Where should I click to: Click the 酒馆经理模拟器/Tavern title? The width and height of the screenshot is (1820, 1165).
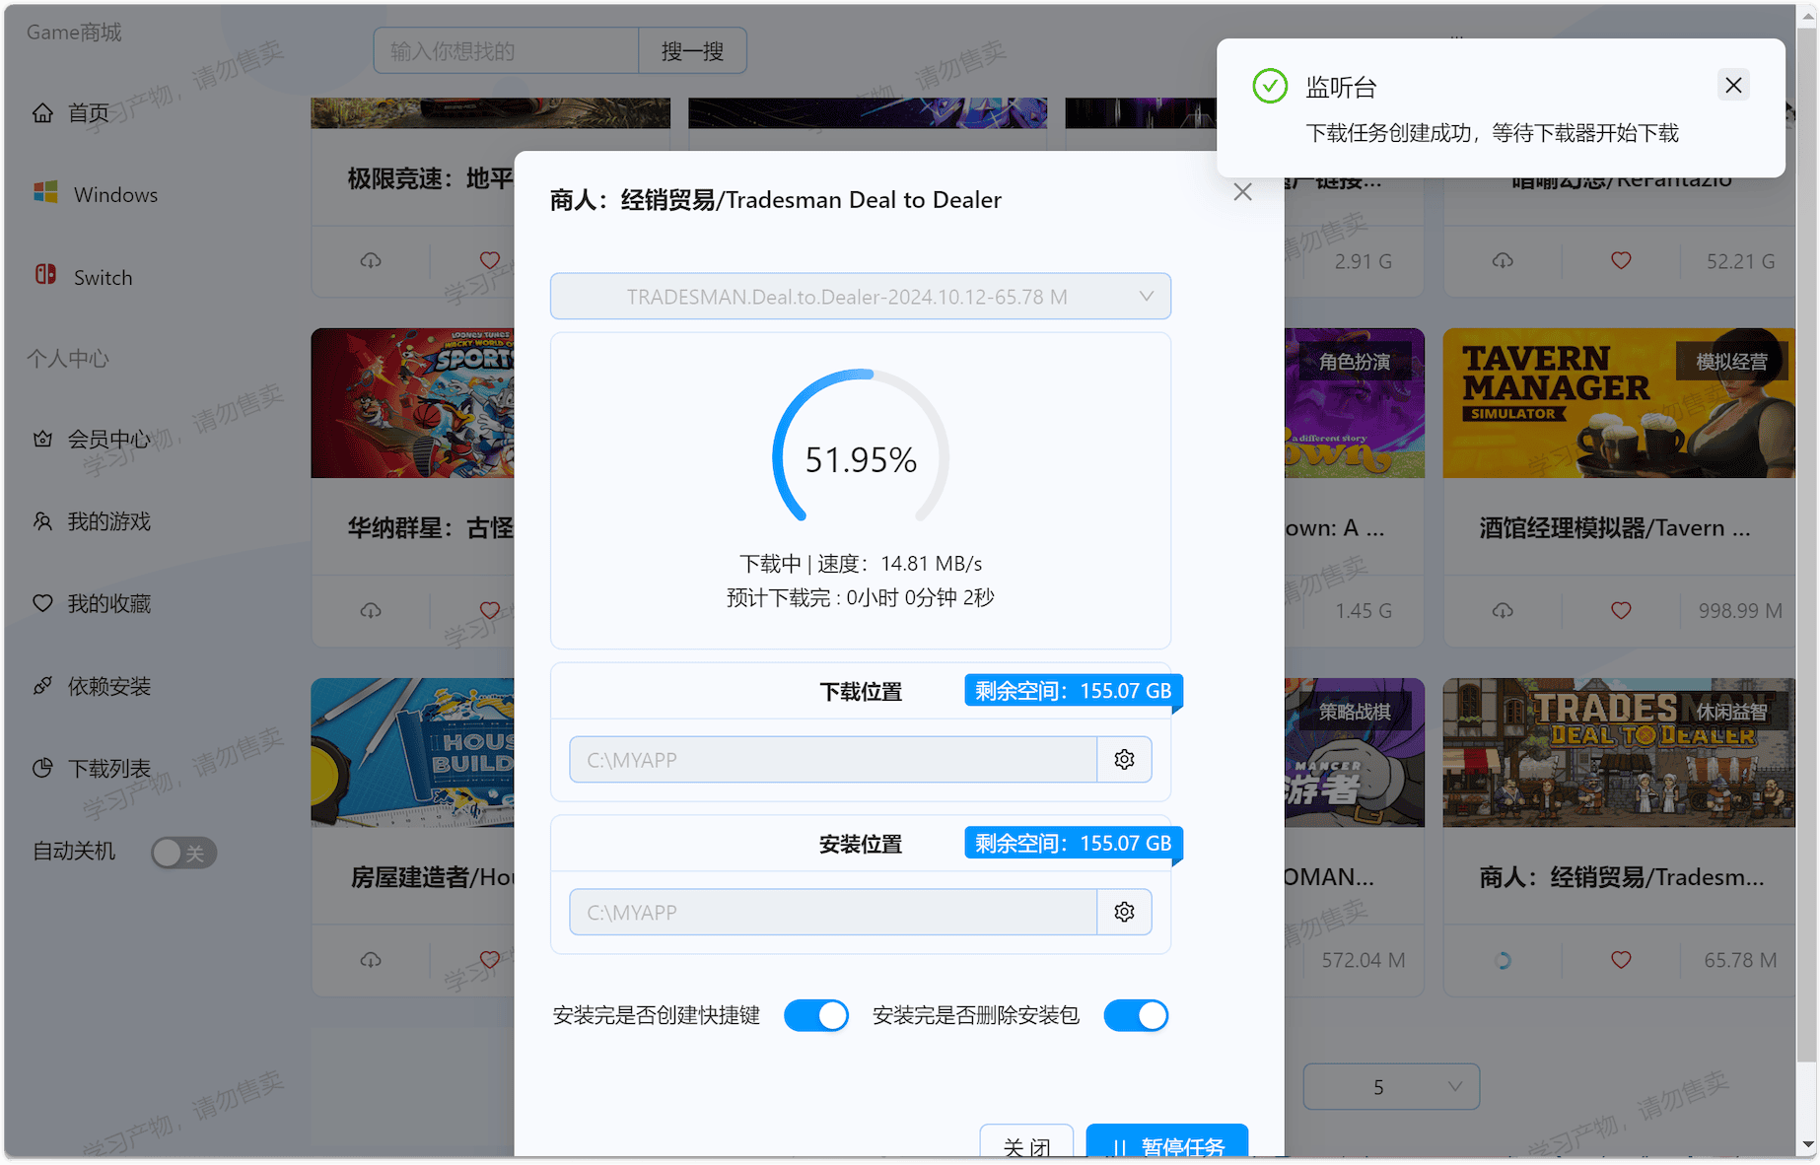[x=1615, y=528]
